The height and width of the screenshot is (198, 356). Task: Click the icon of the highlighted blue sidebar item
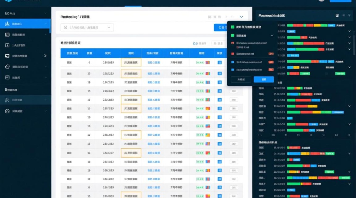pyautogui.click(x=7, y=24)
